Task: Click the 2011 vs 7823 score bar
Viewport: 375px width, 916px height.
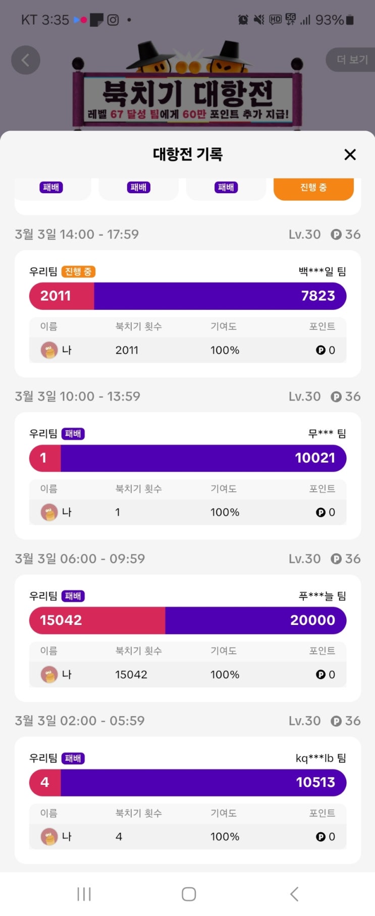Action: (188, 296)
